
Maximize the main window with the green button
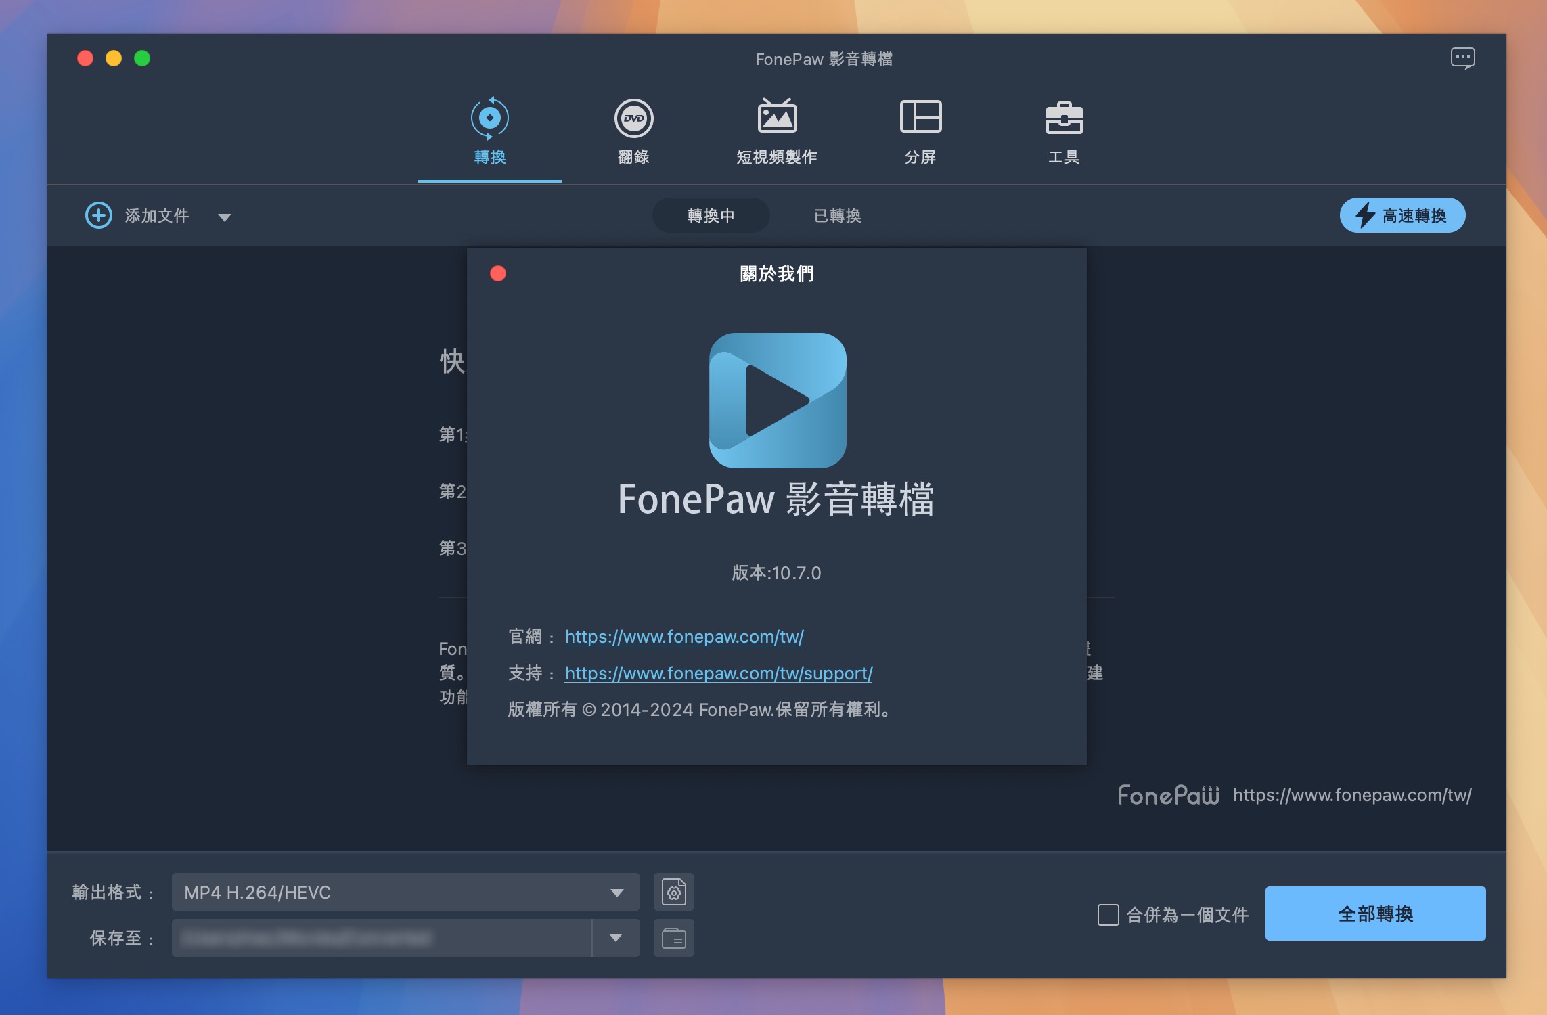(142, 58)
